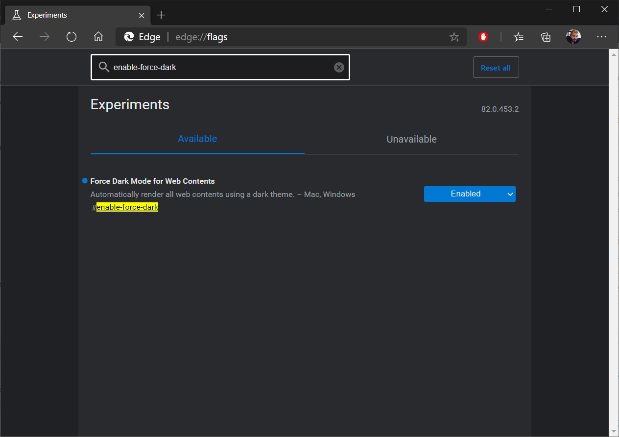Click the Reset all button
The width and height of the screenshot is (619, 437).
point(496,67)
